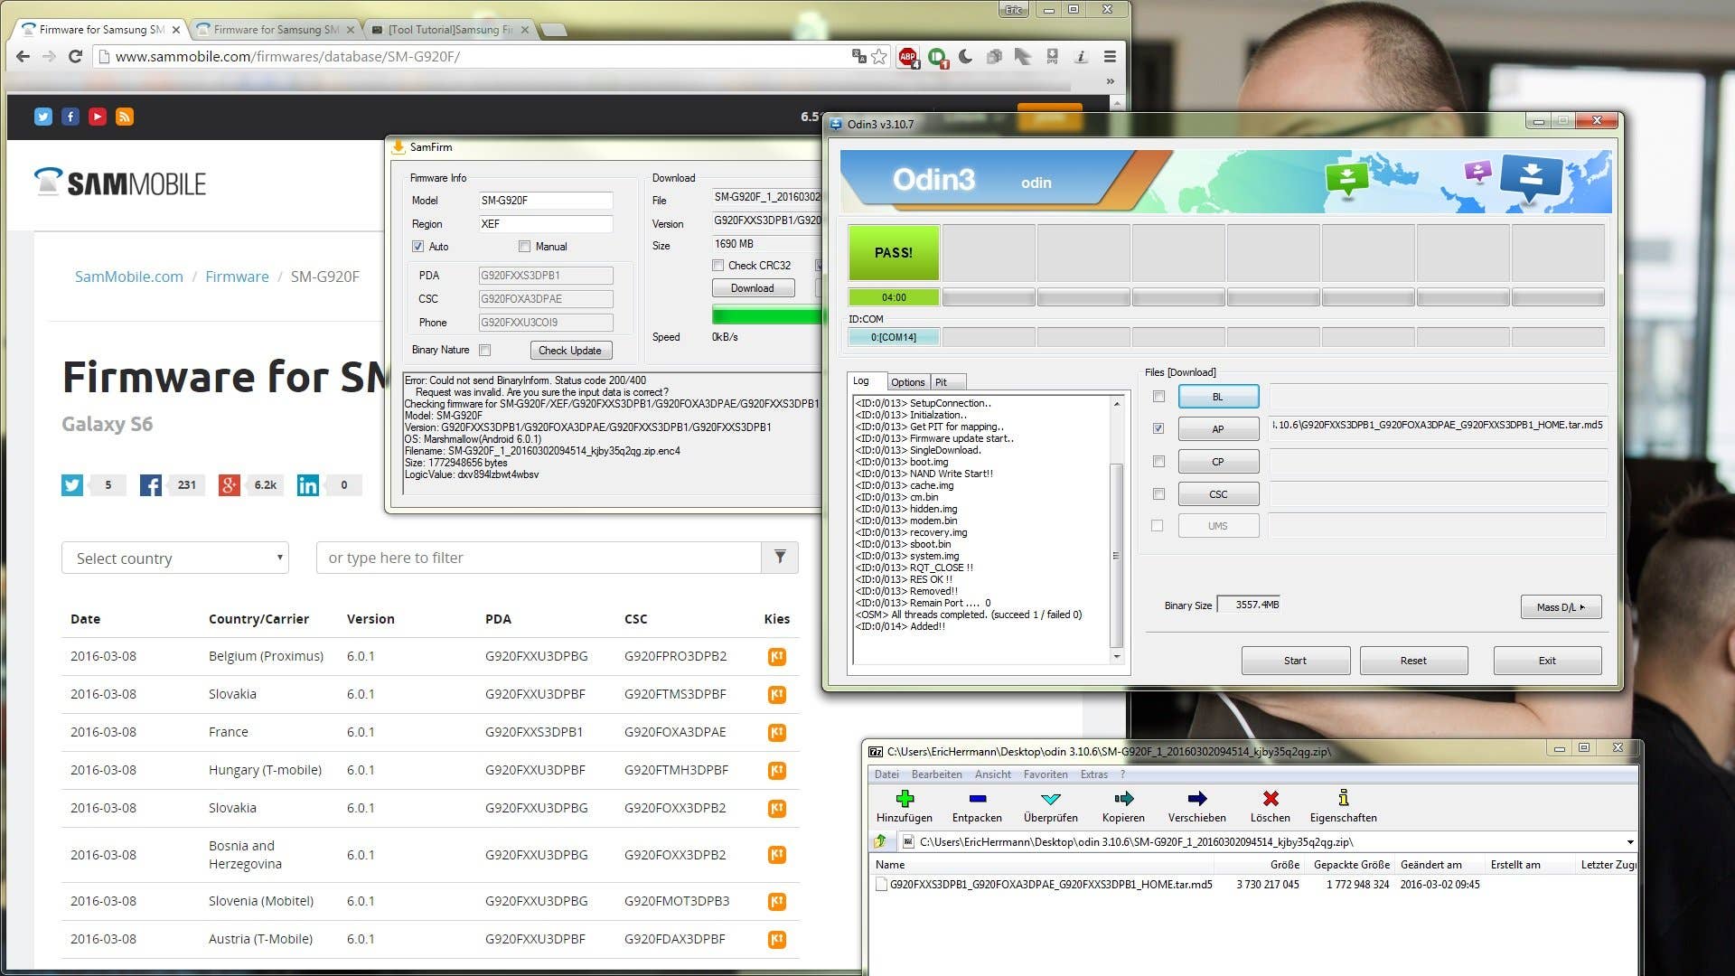The width and height of the screenshot is (1735, 976).
Task: Open the Chrome menu dropdown
Action: pyautogui.click(x=1109, y=56)
